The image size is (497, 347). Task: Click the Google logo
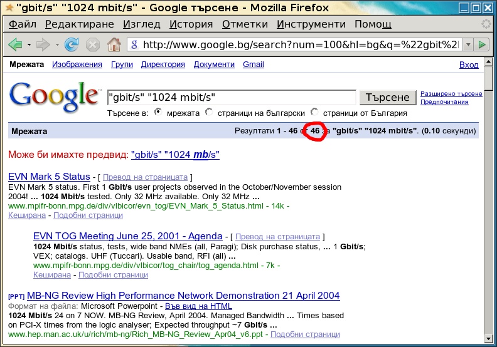[x=54, y=96]
